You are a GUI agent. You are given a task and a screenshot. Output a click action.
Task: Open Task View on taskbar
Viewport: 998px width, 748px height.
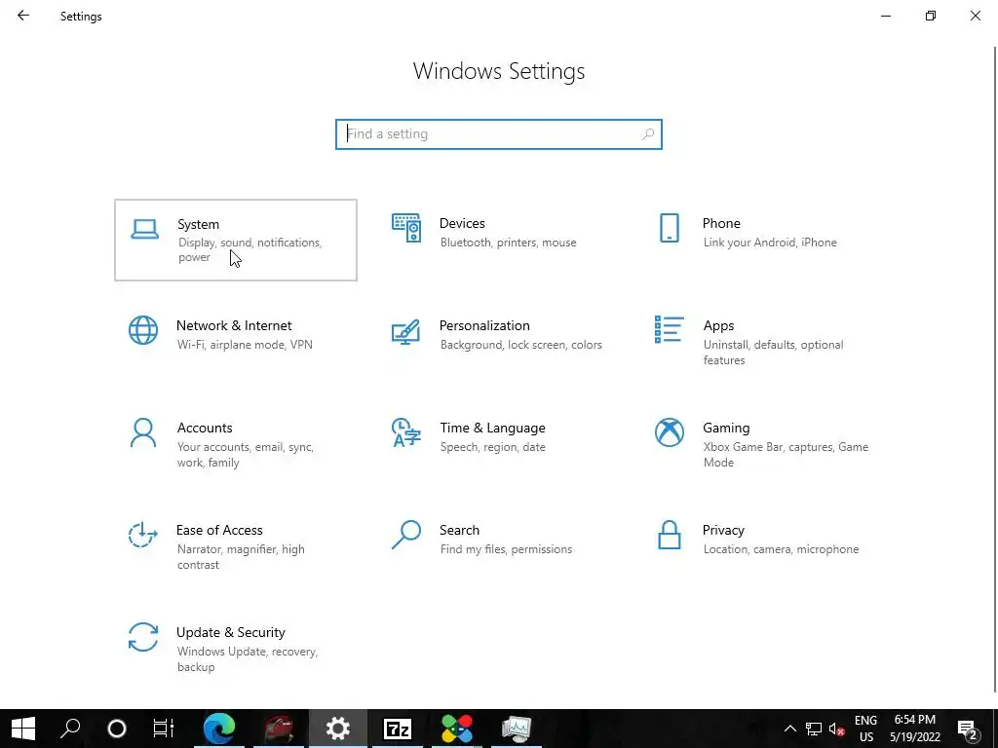[164, 729]
